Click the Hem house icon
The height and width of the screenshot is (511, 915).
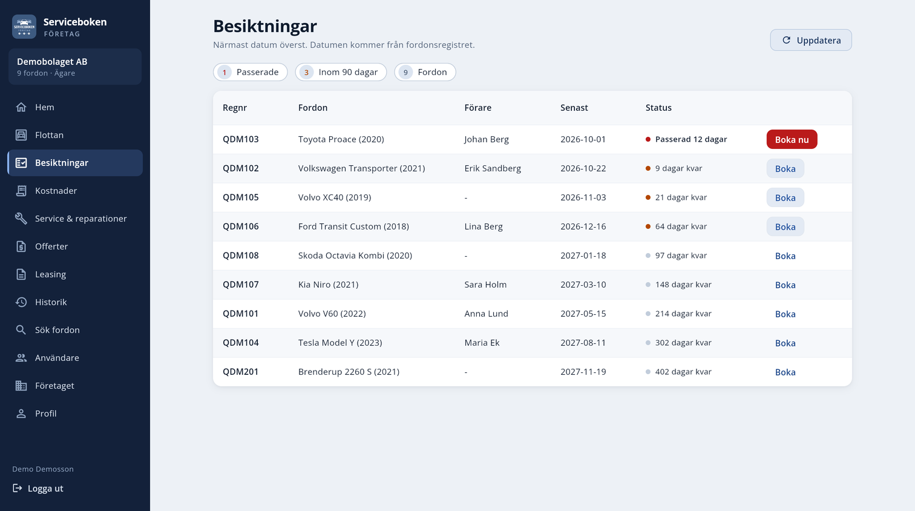pyautogui.click(x=21, y=107)
